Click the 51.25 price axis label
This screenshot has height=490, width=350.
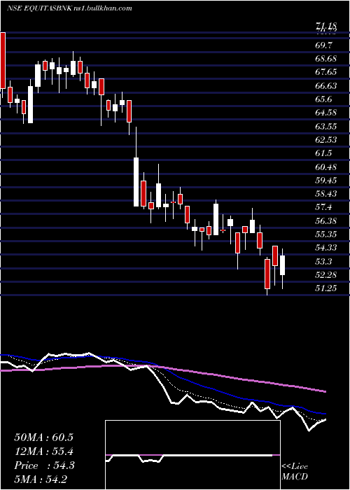(326, 288)
